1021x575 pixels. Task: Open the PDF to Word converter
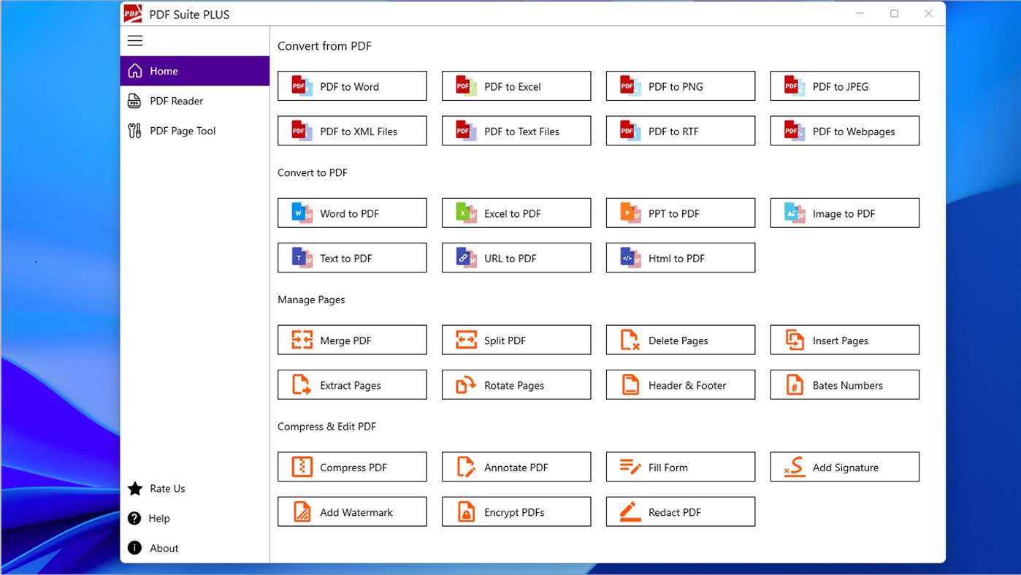point(351,85)
